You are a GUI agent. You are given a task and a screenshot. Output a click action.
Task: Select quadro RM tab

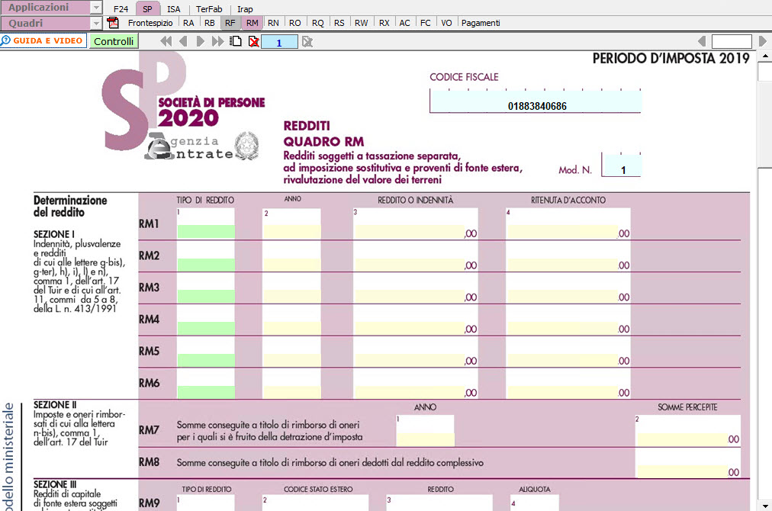[252, 23]
